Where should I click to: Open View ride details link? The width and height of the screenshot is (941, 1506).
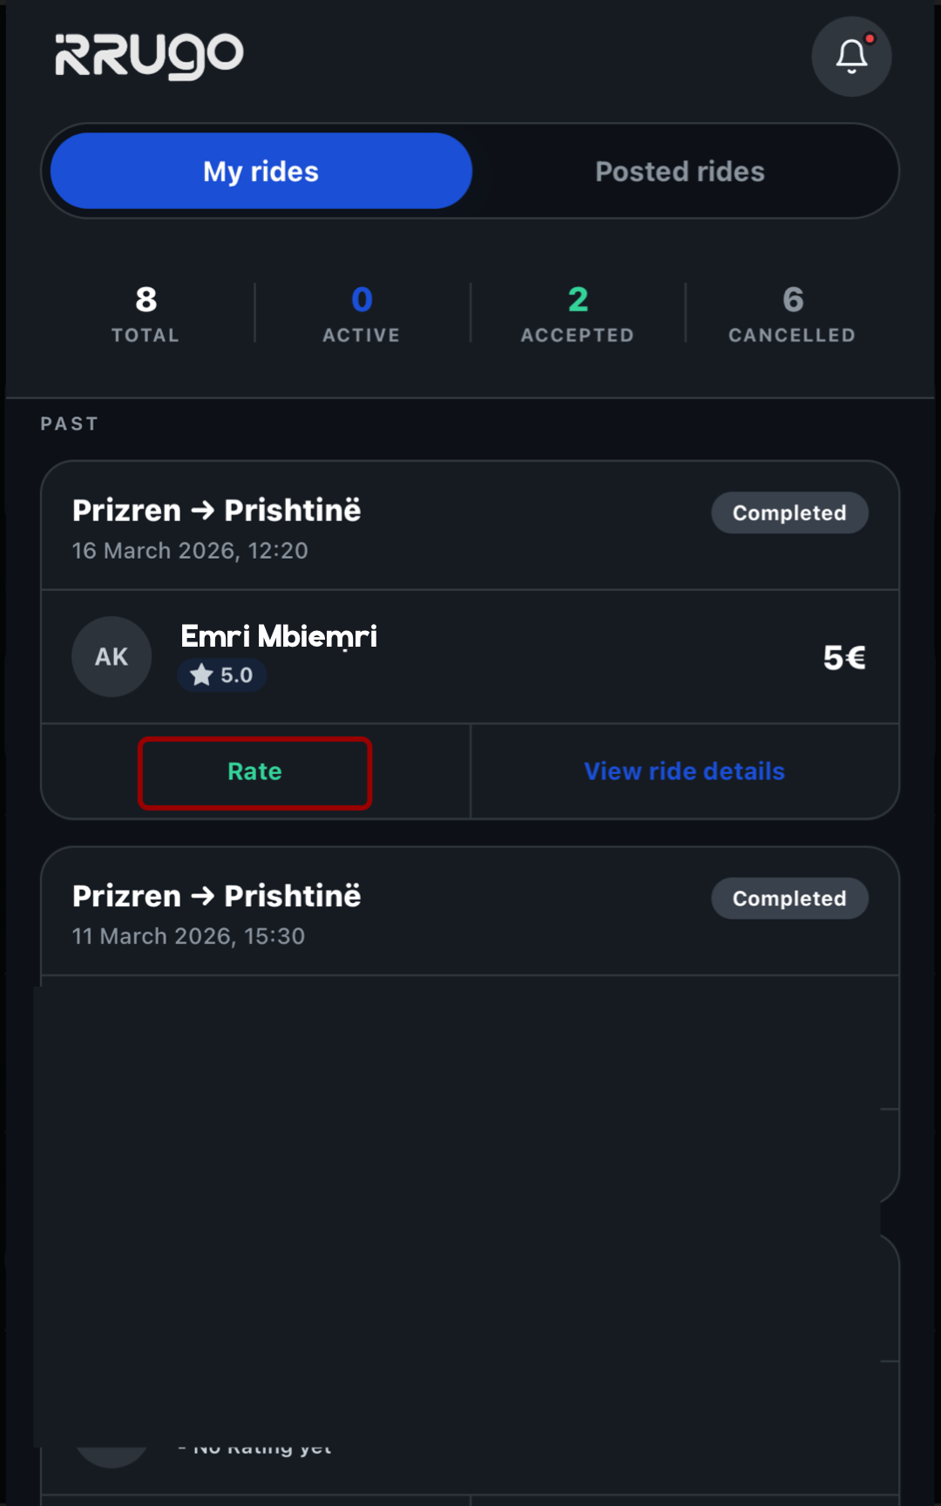tap(684, 771)
